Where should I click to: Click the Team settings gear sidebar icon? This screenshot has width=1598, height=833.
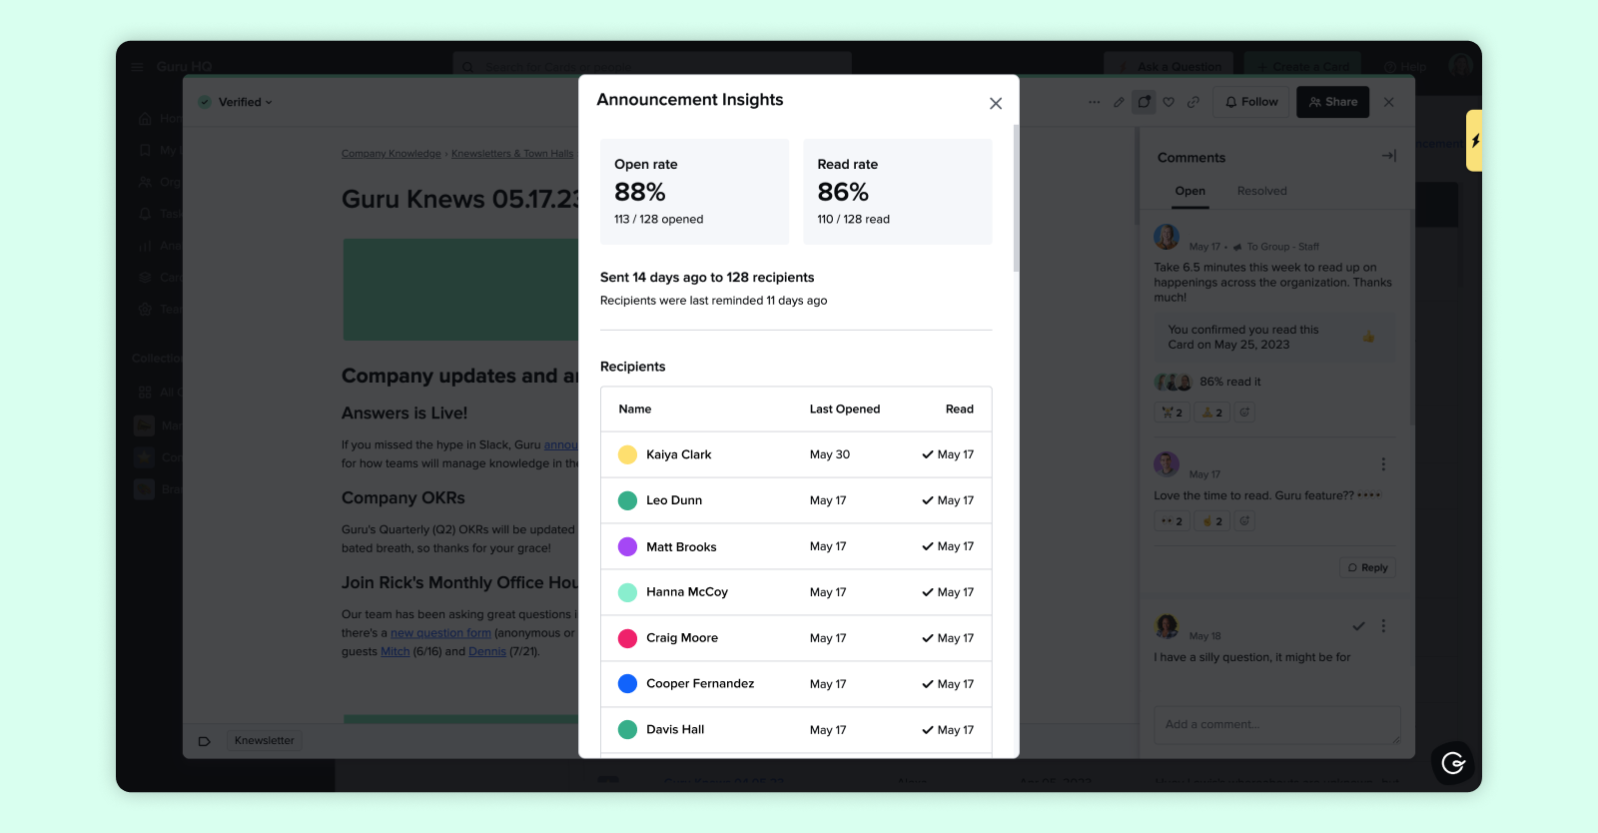tap(145, 310)
